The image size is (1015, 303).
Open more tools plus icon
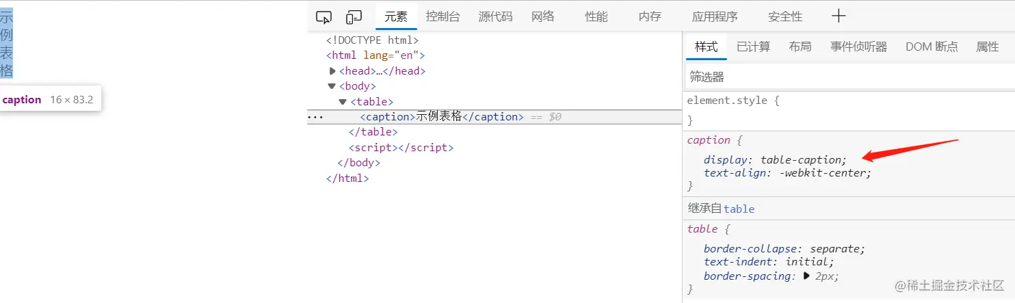[x=839, y=16]
